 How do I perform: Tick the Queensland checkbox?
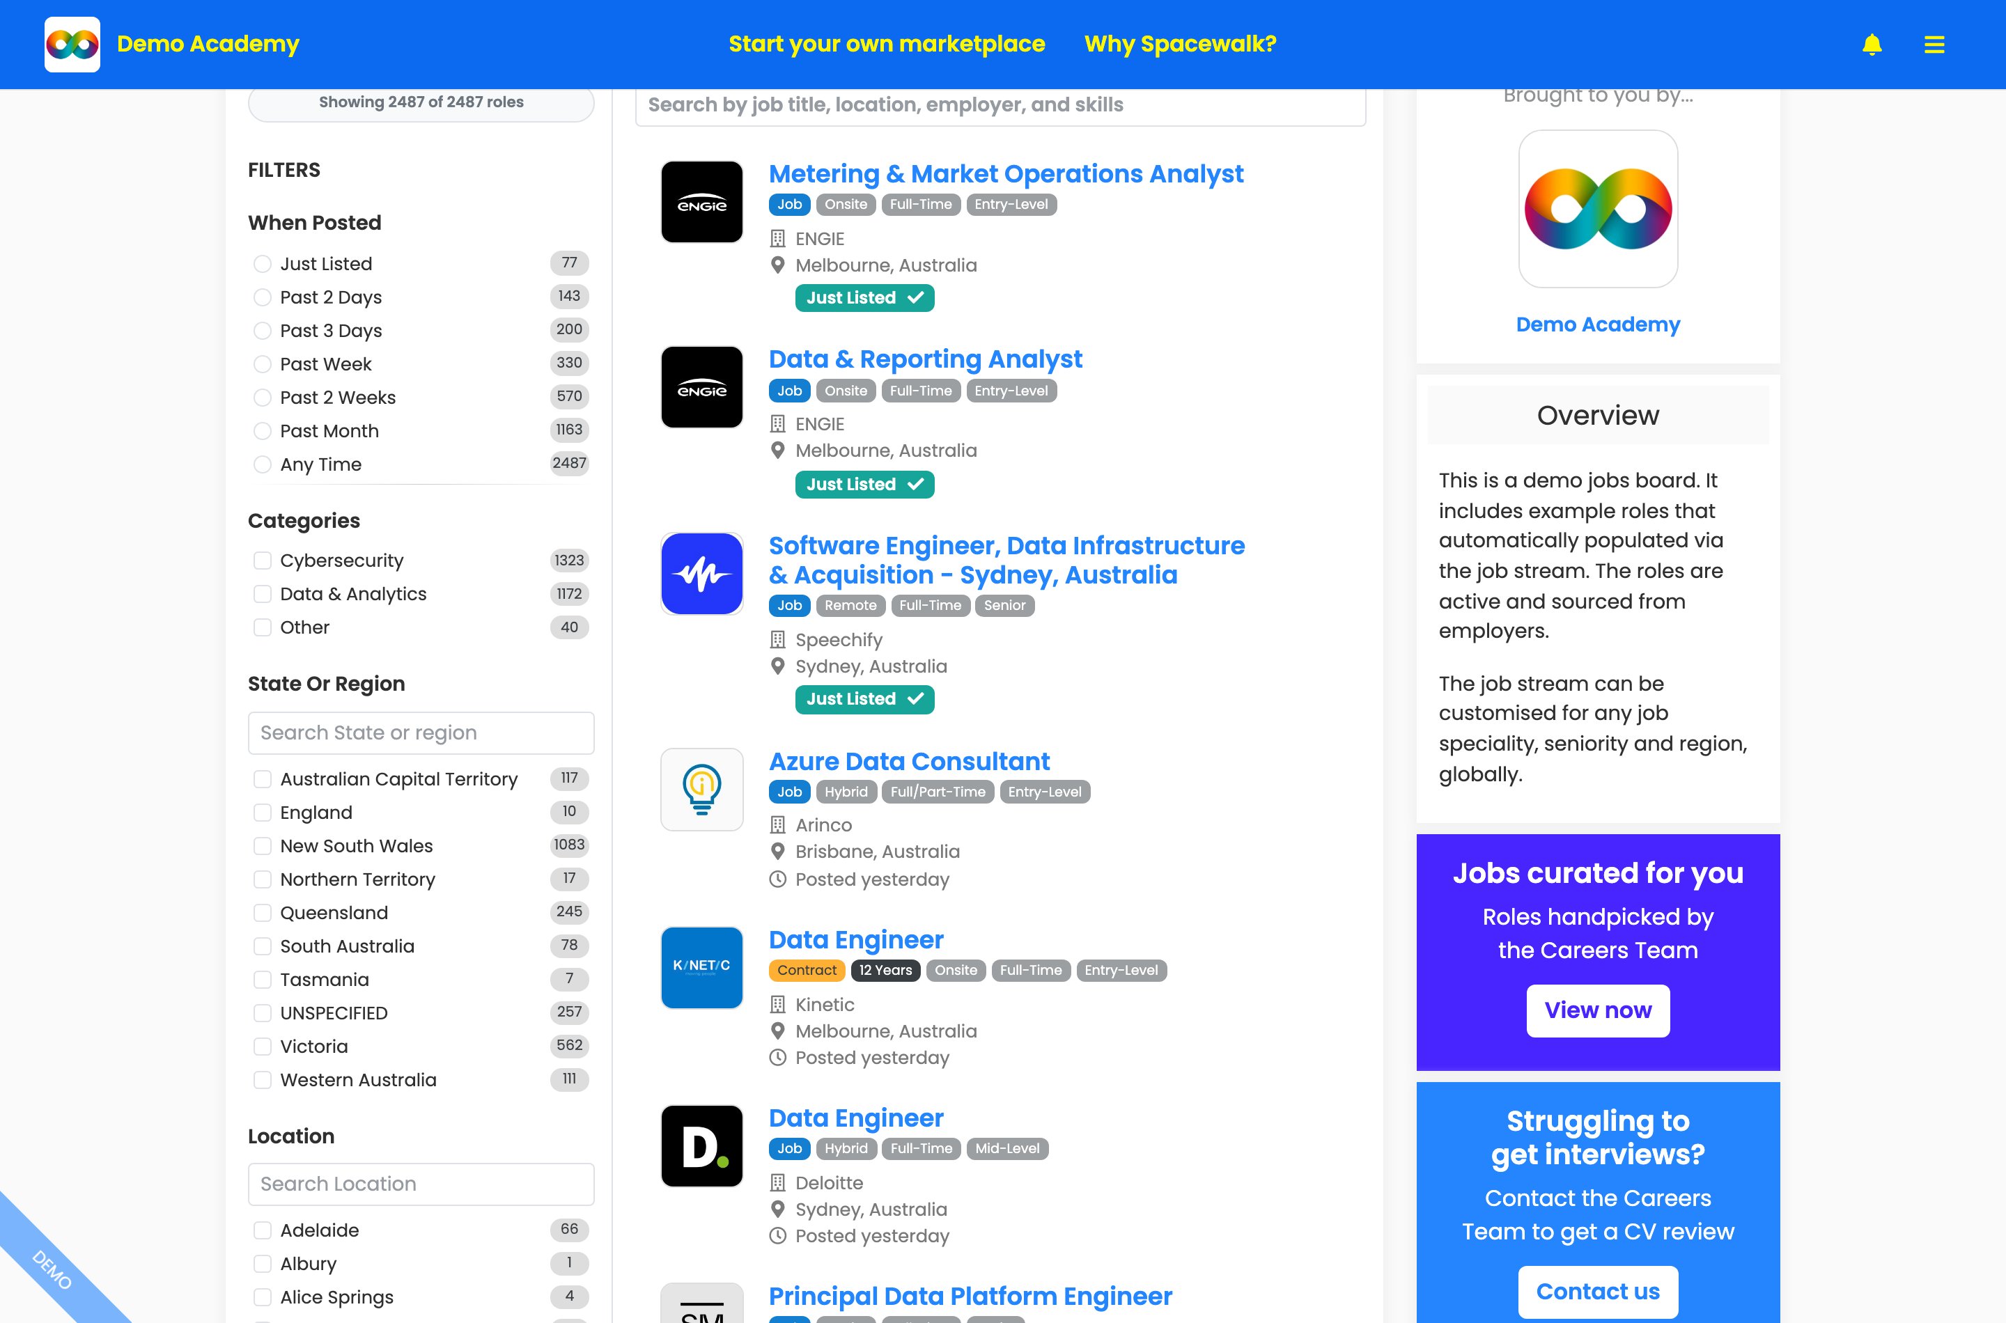click(x=263, y=913)
